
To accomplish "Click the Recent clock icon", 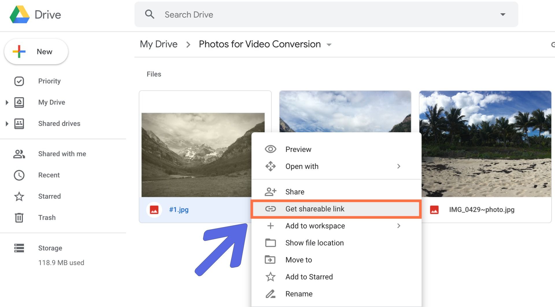I will click(19, 175).
